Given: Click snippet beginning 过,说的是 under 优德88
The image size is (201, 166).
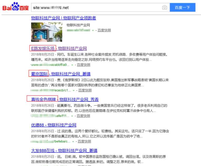Looking at the screenshot, I should pyautogui.click(x=100, y=133).
